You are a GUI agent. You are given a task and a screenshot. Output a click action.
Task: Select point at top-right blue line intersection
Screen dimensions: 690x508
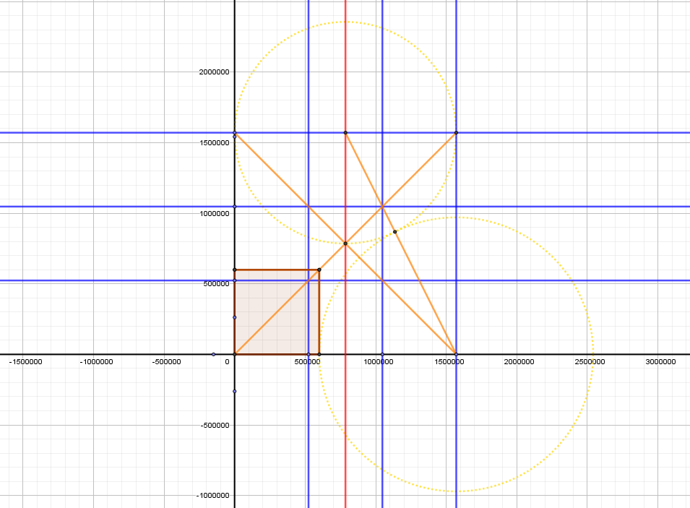[x=456, y=133]
